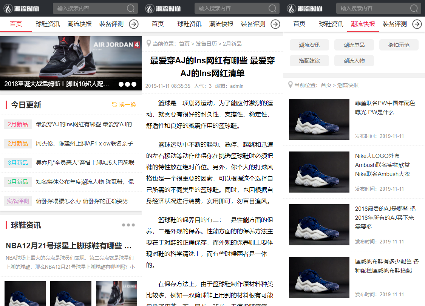Screen dimensions: 425x306
Task: Open headline NBA12月21号球星上脚球鞋有哪些
Action: [69, 246]
